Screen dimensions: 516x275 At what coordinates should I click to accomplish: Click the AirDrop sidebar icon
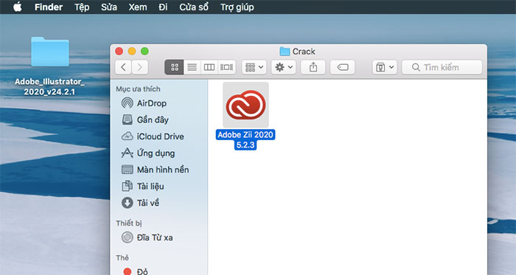127,103
